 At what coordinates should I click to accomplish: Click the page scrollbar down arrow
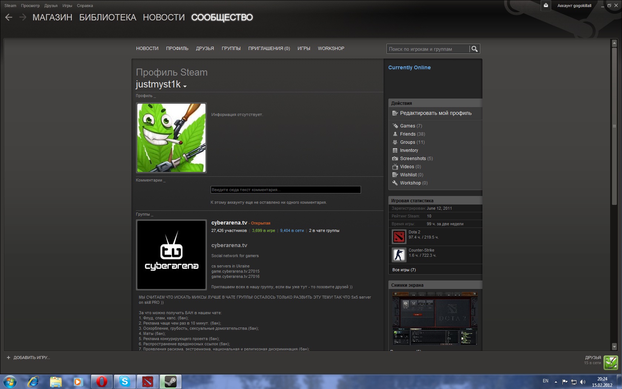click(614, 347)
